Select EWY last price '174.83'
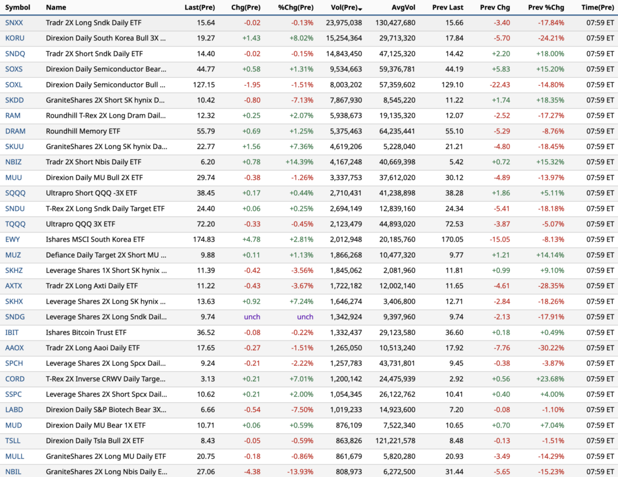Screen dimensions: 618x477 204,239
